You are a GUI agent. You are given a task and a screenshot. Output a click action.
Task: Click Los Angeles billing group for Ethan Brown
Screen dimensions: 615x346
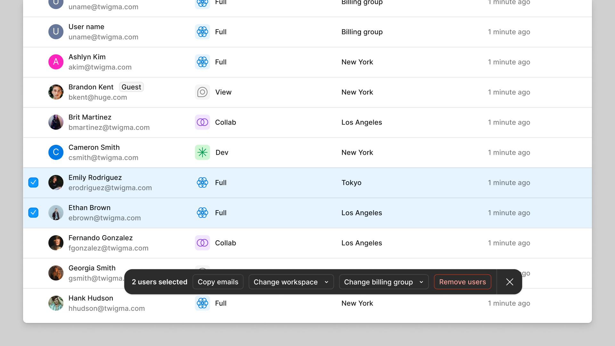point(362,213)
